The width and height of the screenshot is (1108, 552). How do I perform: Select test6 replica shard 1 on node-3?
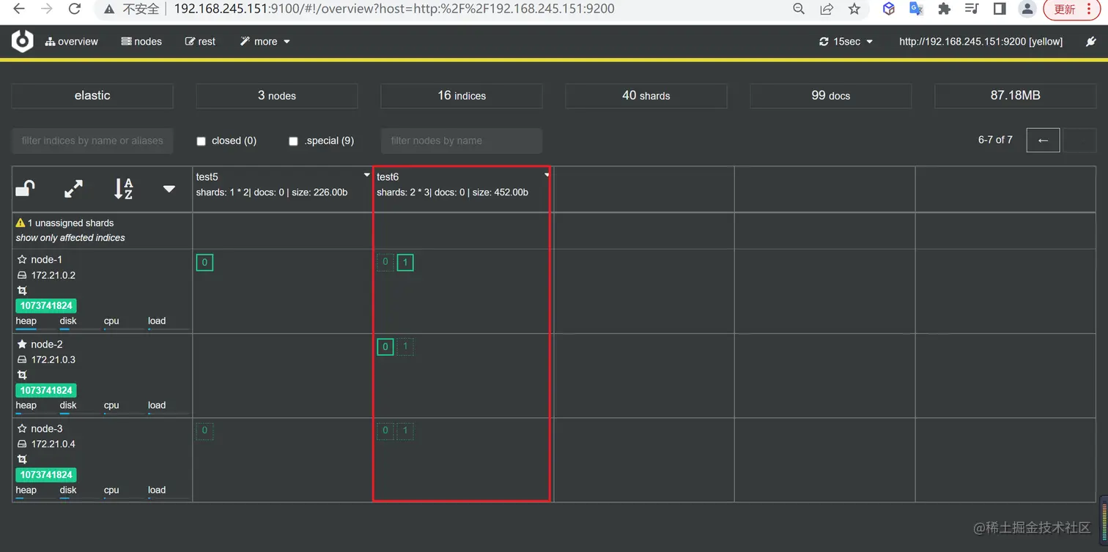[x=405, y=430]
